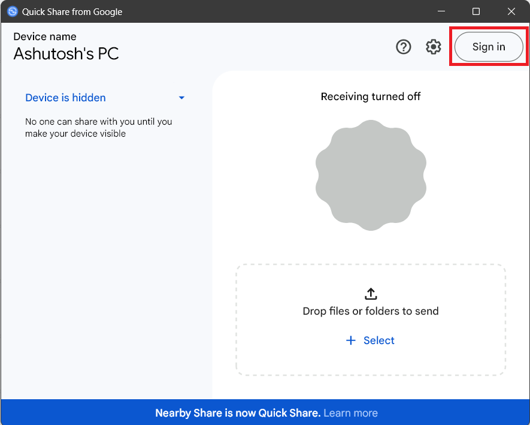Click the 'No one can share with you' description
This screenshot has width=530, height=425.
(x=99, y=128)
